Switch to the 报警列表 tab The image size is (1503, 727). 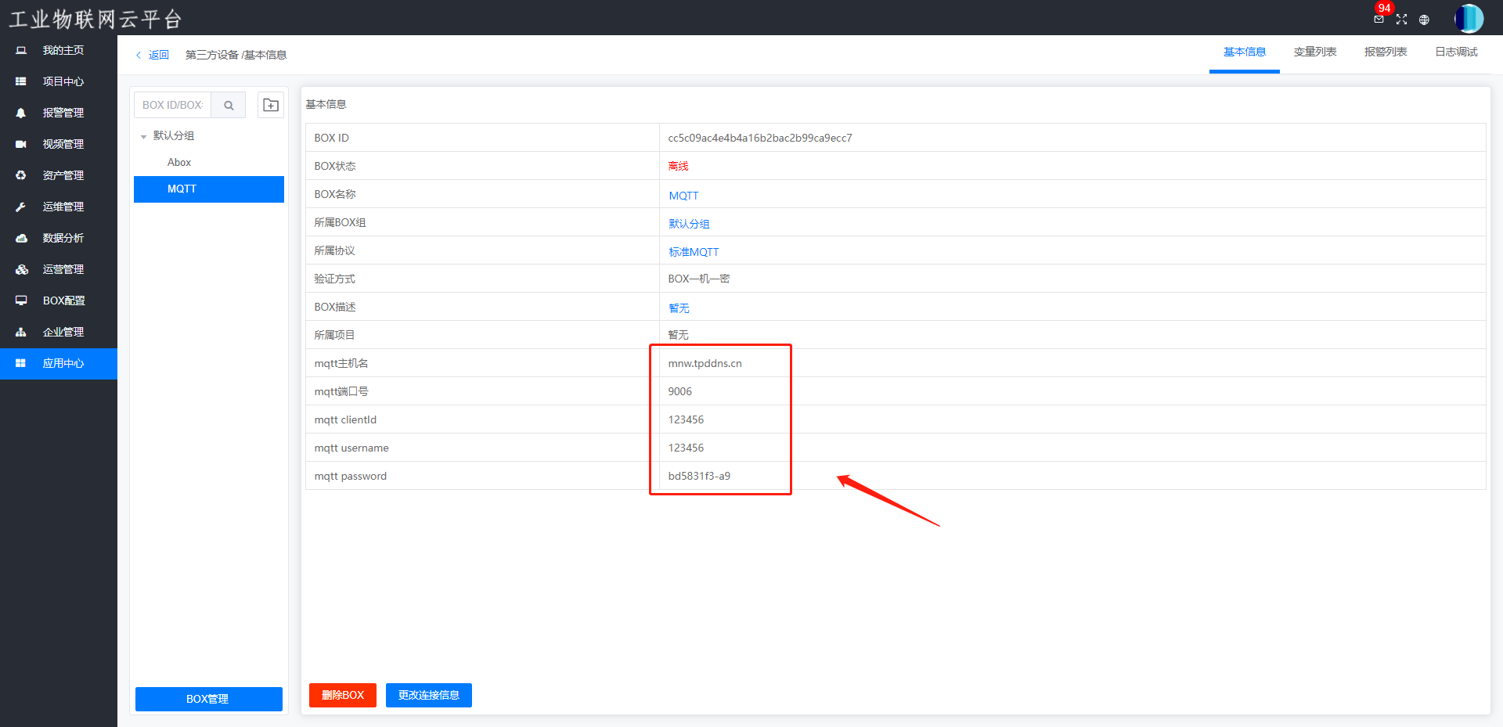click(1385, 52)
